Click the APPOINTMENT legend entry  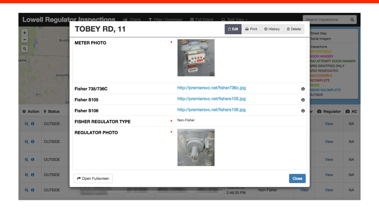coord(321,51)
